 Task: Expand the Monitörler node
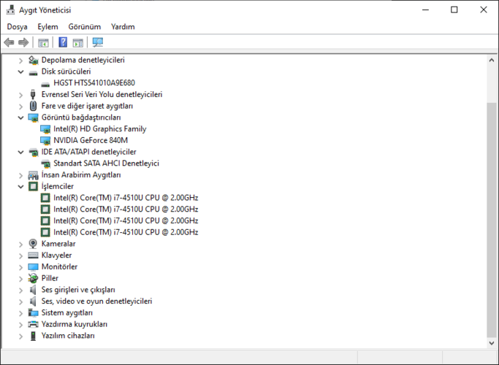[20, 267]
